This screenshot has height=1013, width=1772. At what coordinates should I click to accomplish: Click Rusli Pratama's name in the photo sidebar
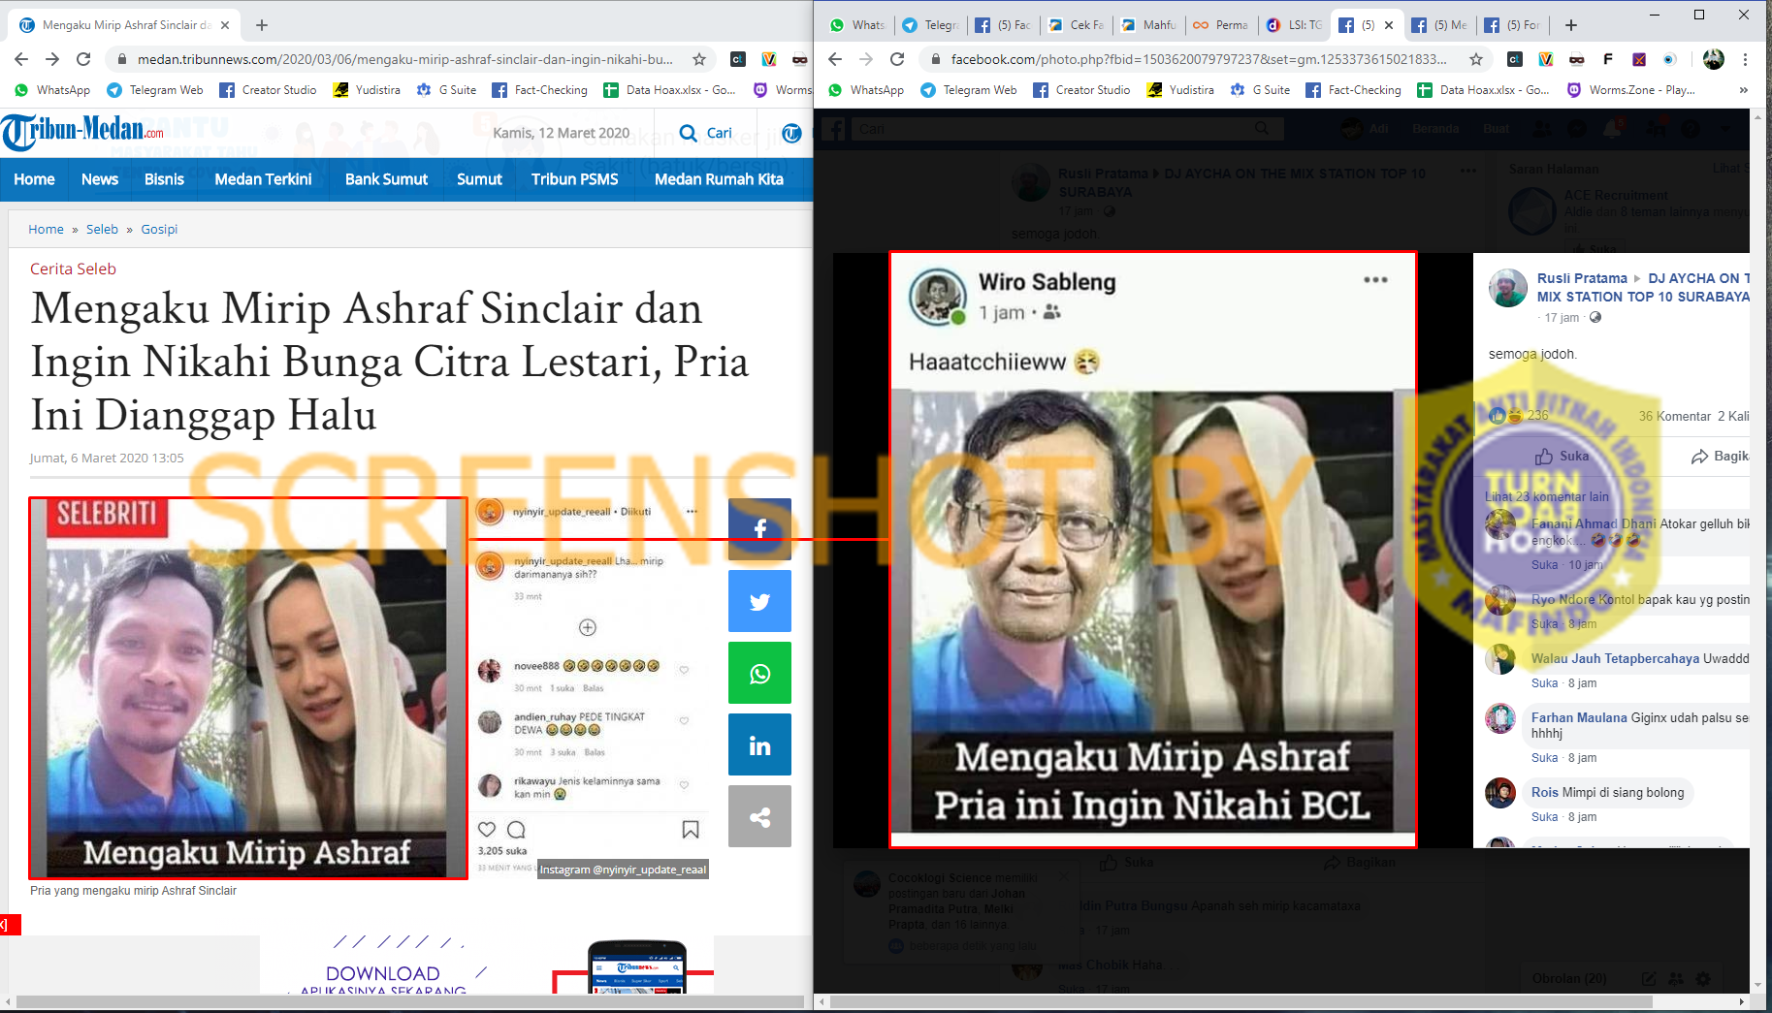click(x=1582, y=278)
